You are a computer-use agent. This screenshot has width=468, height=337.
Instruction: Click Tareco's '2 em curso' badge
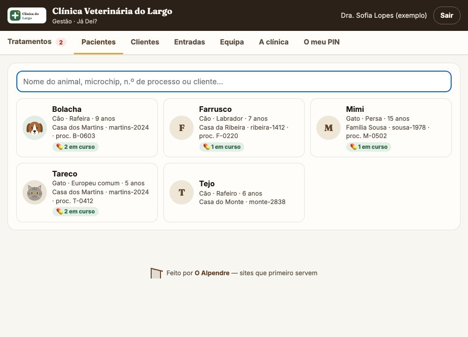pyautogui.click(x=75, y=212)
